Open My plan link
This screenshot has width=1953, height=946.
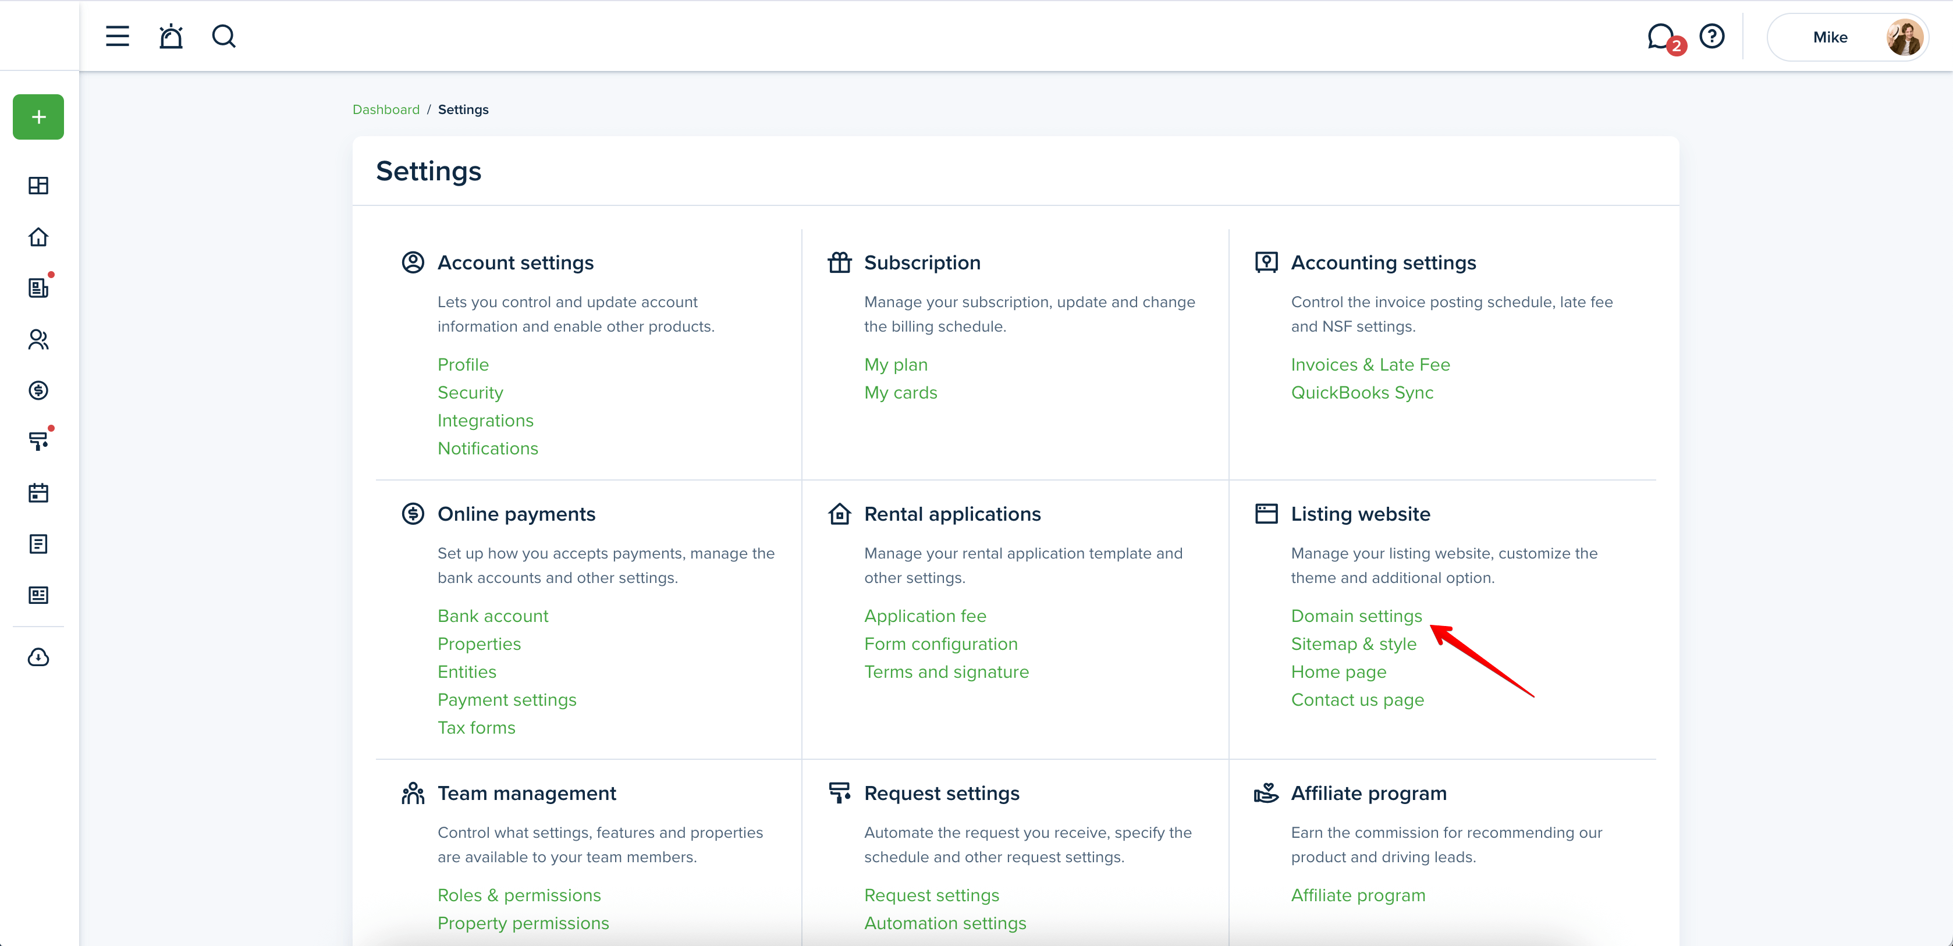point(896,365)
